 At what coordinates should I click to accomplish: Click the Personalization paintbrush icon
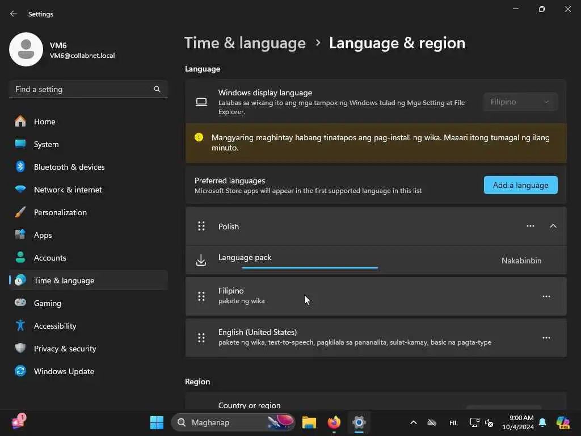(20, 212)
